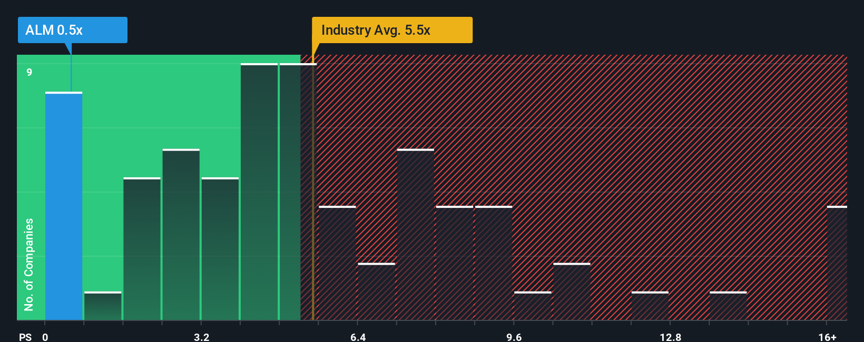864x342 pixels.
Task: Click the ALM 0.5x label
Action: pyautogui.click(x=73, y=30)
